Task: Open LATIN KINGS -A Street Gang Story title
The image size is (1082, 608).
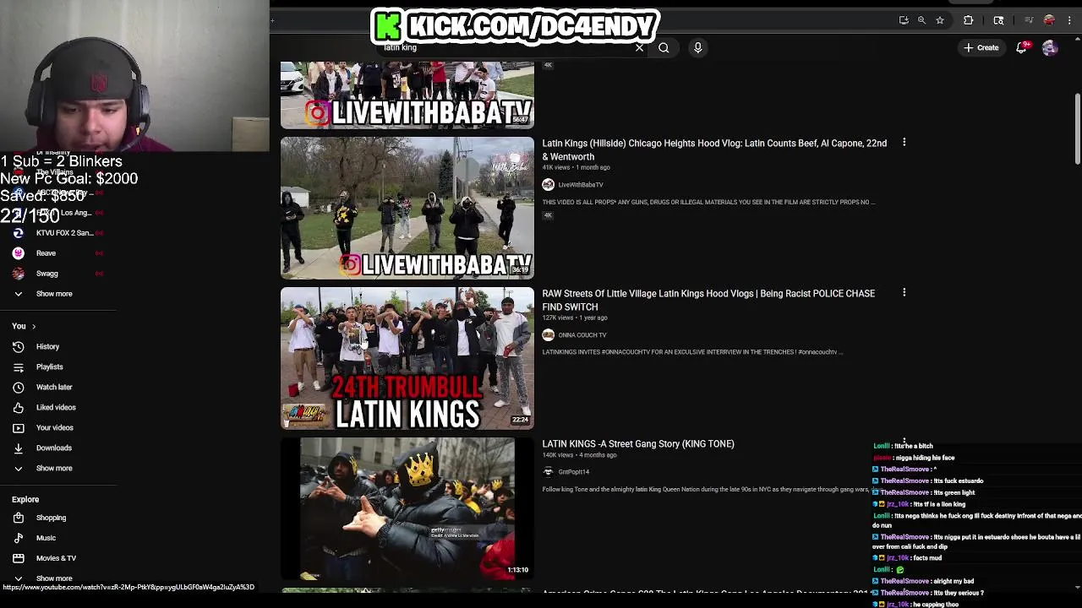Action: [x=638, y=444]
